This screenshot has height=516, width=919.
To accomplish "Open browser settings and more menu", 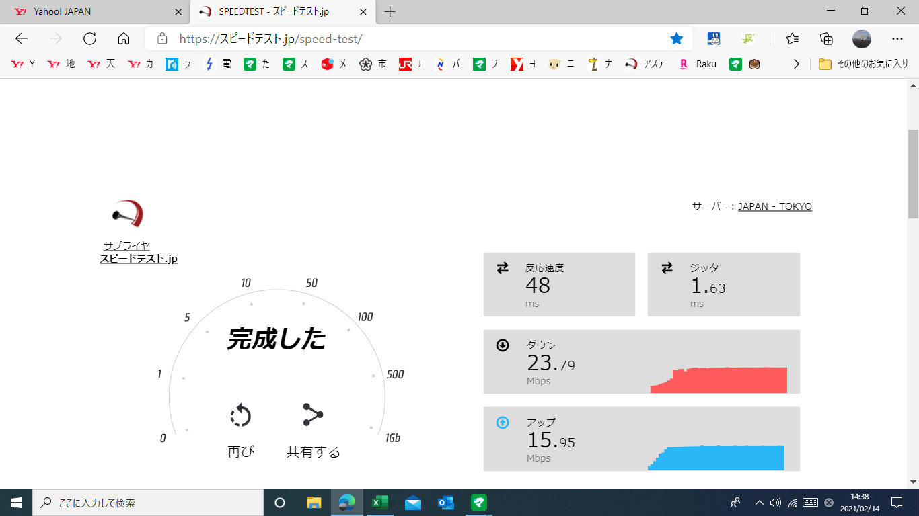I will (x=897, y=38).
